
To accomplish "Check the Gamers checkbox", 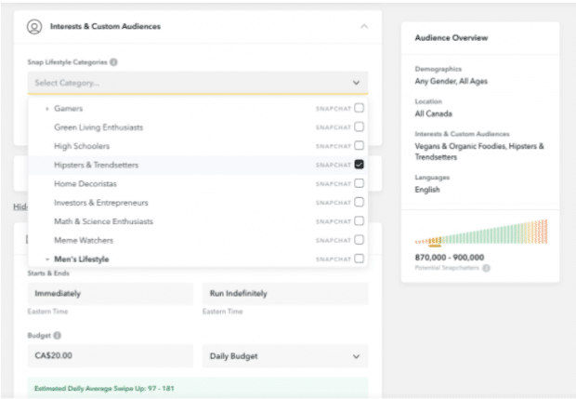I will tap(359, 109).
